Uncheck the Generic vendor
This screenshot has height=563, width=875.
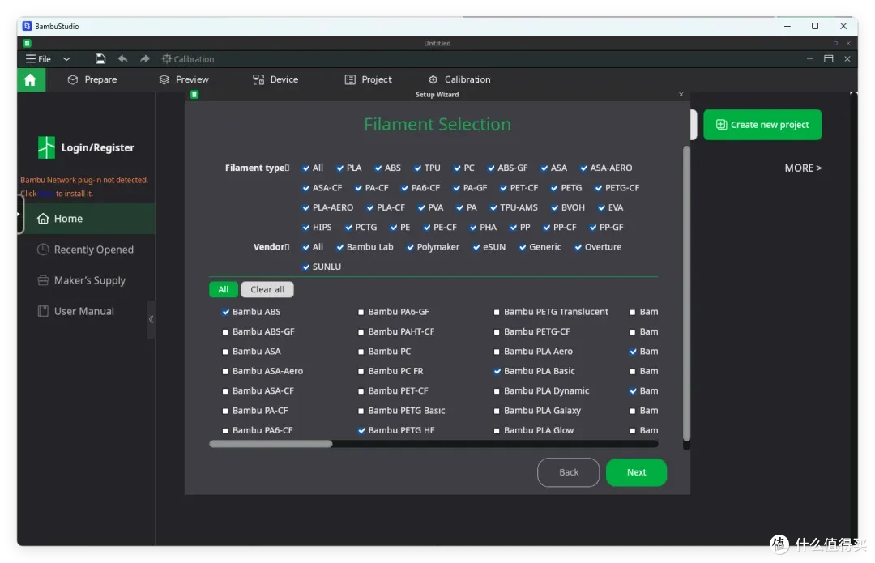(x=523, y=247)
